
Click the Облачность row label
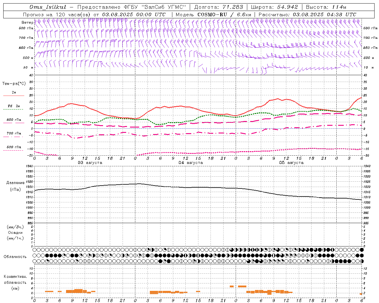tap(15, 257)
